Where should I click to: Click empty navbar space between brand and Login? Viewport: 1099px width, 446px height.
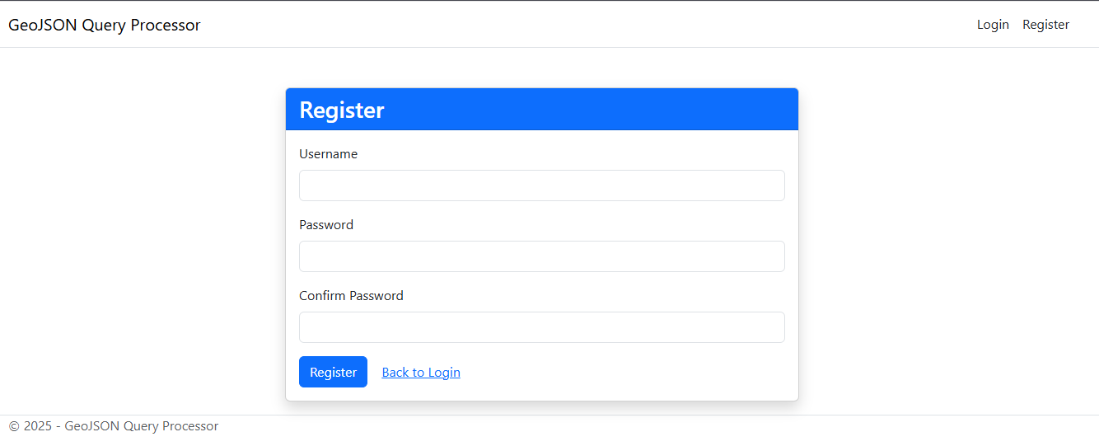577,25
